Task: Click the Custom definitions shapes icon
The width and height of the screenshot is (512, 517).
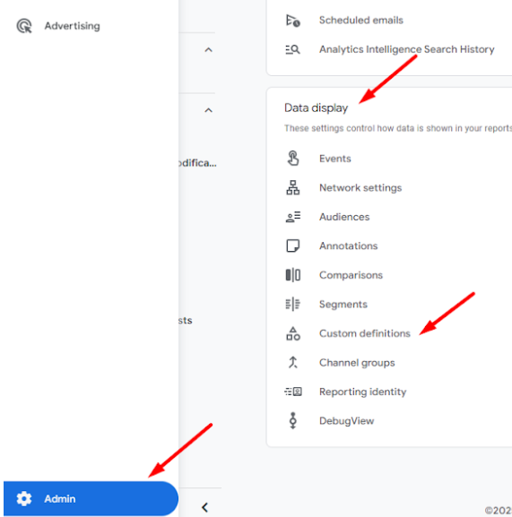Action: tap(293, 333)
